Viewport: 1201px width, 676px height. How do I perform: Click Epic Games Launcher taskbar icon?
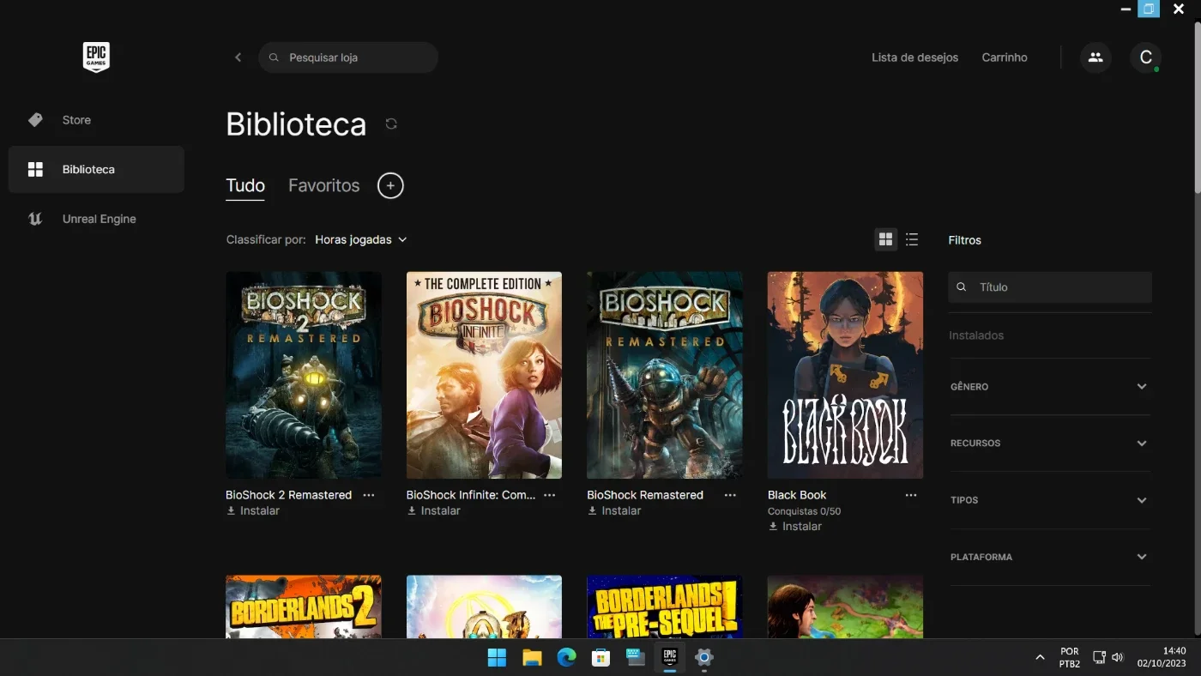pos(670,658)
